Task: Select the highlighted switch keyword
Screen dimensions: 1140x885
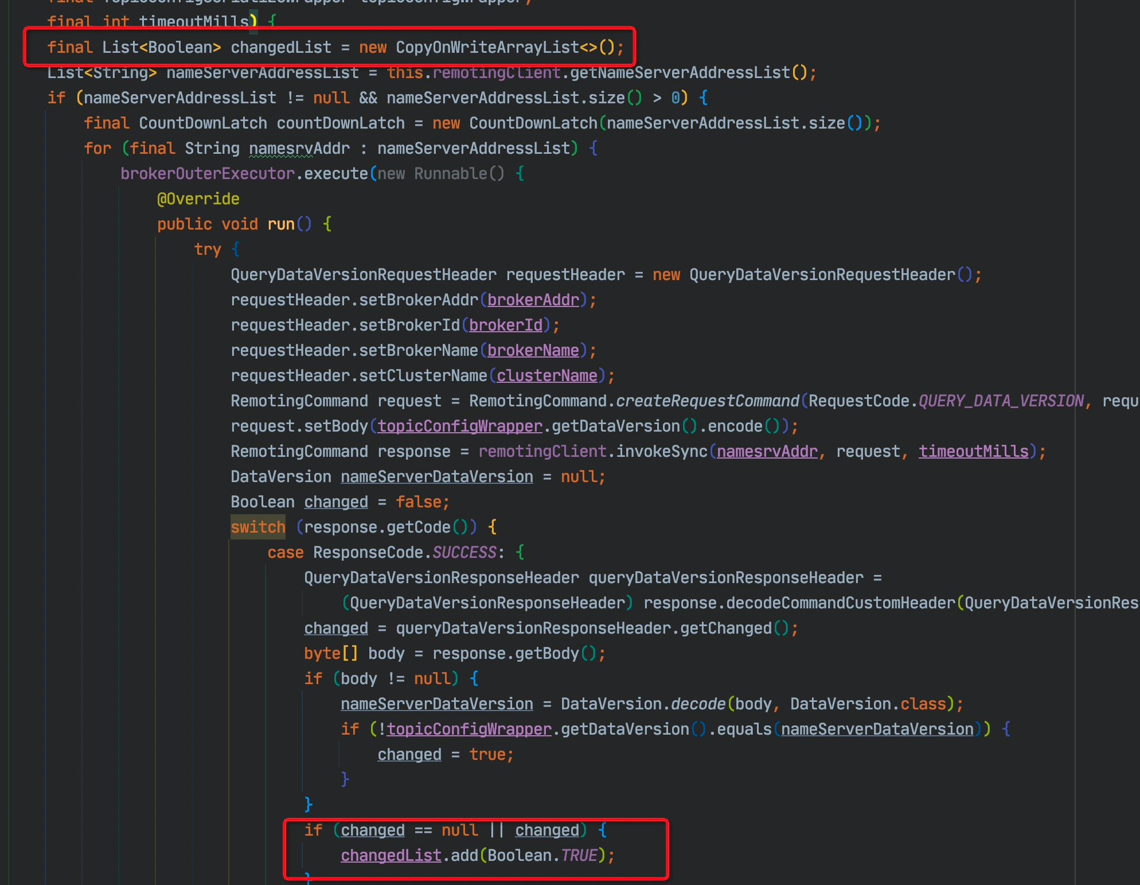Action: (x=257, y=526)
